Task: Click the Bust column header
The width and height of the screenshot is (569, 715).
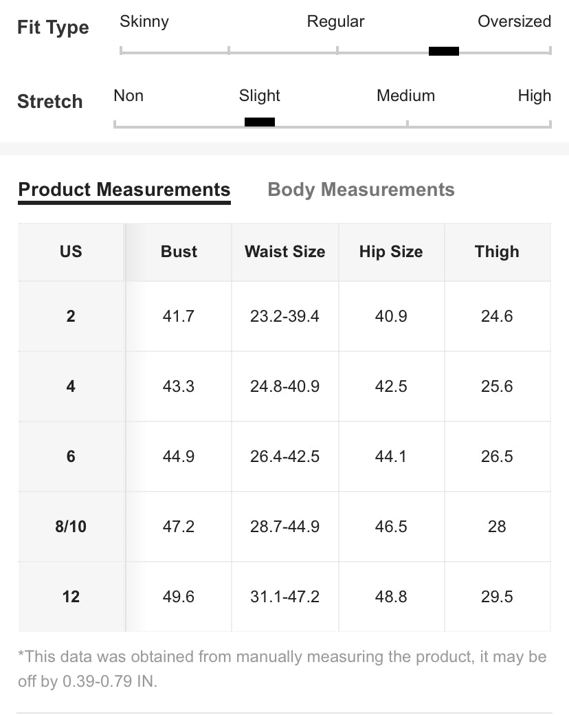Action: coord(179,252)
